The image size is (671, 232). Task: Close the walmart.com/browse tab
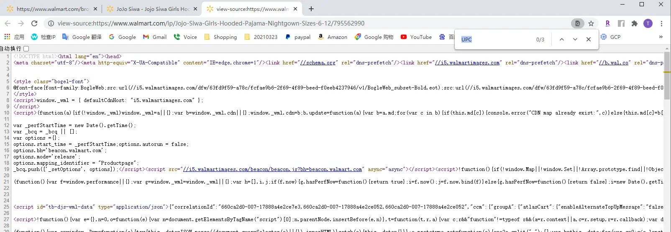coord(95,9)
